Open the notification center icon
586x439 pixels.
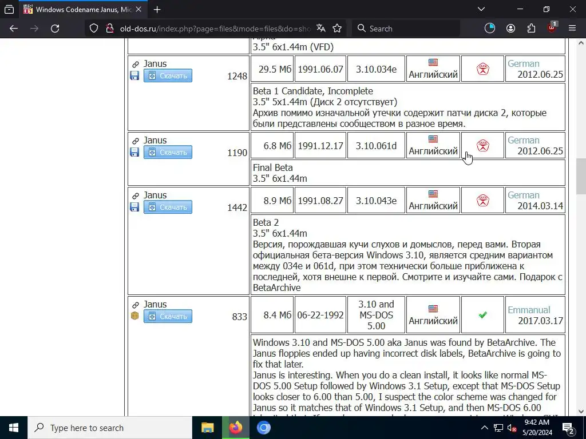click(x=568, y=428)
